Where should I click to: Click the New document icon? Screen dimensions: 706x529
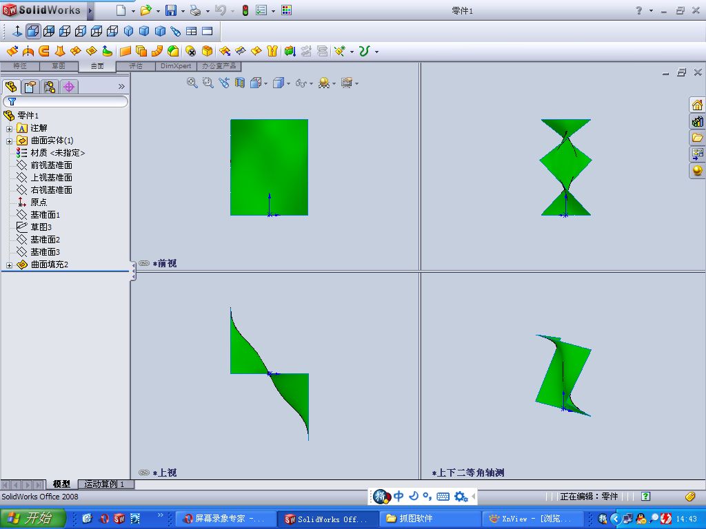[121, 10]
